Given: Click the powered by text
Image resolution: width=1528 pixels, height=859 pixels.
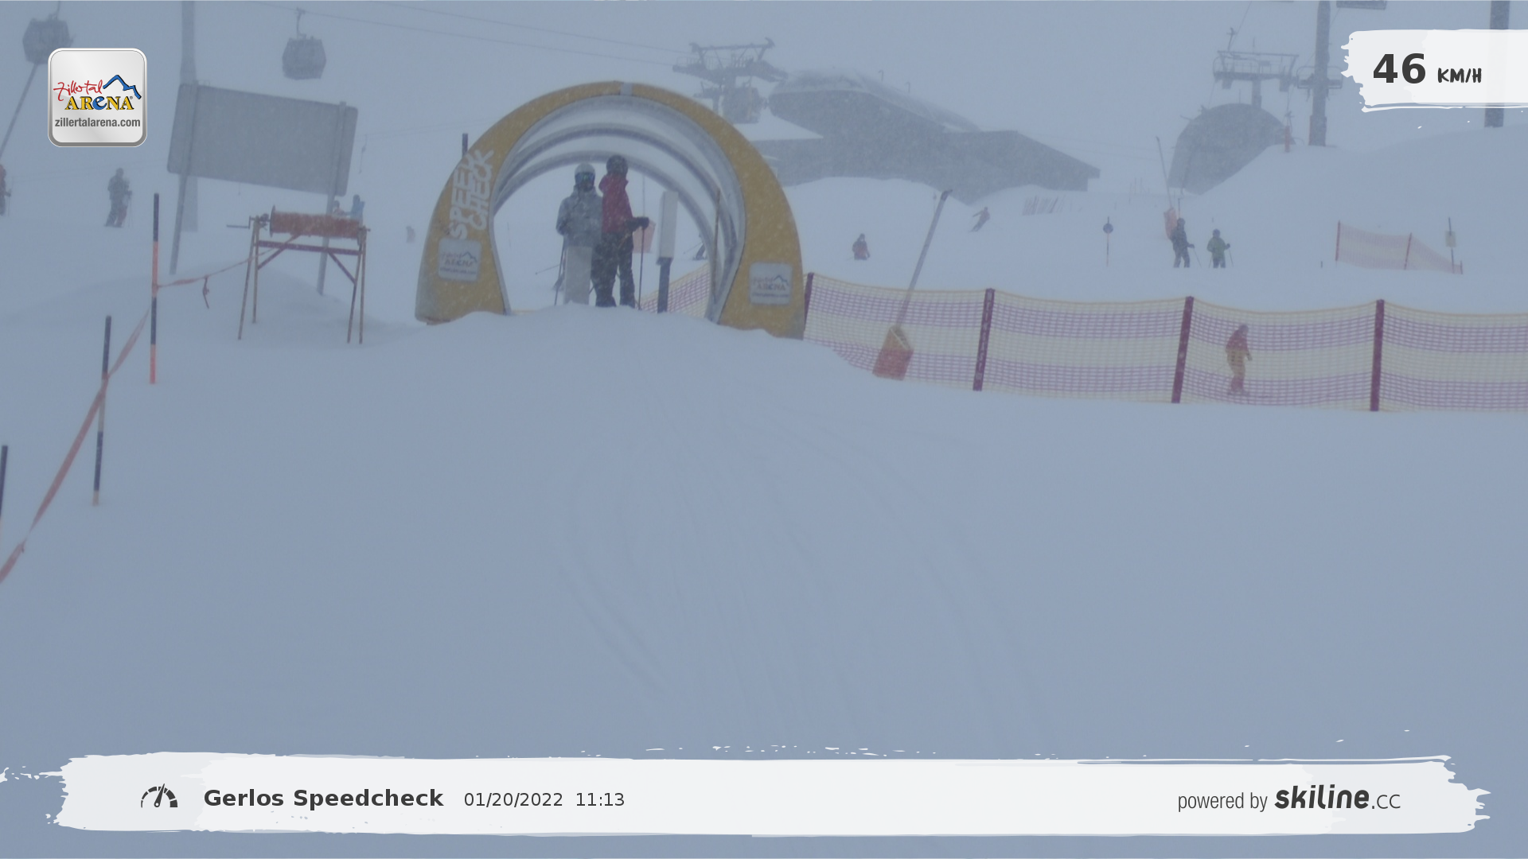Looking at the screenshot, I should 1222,801.
